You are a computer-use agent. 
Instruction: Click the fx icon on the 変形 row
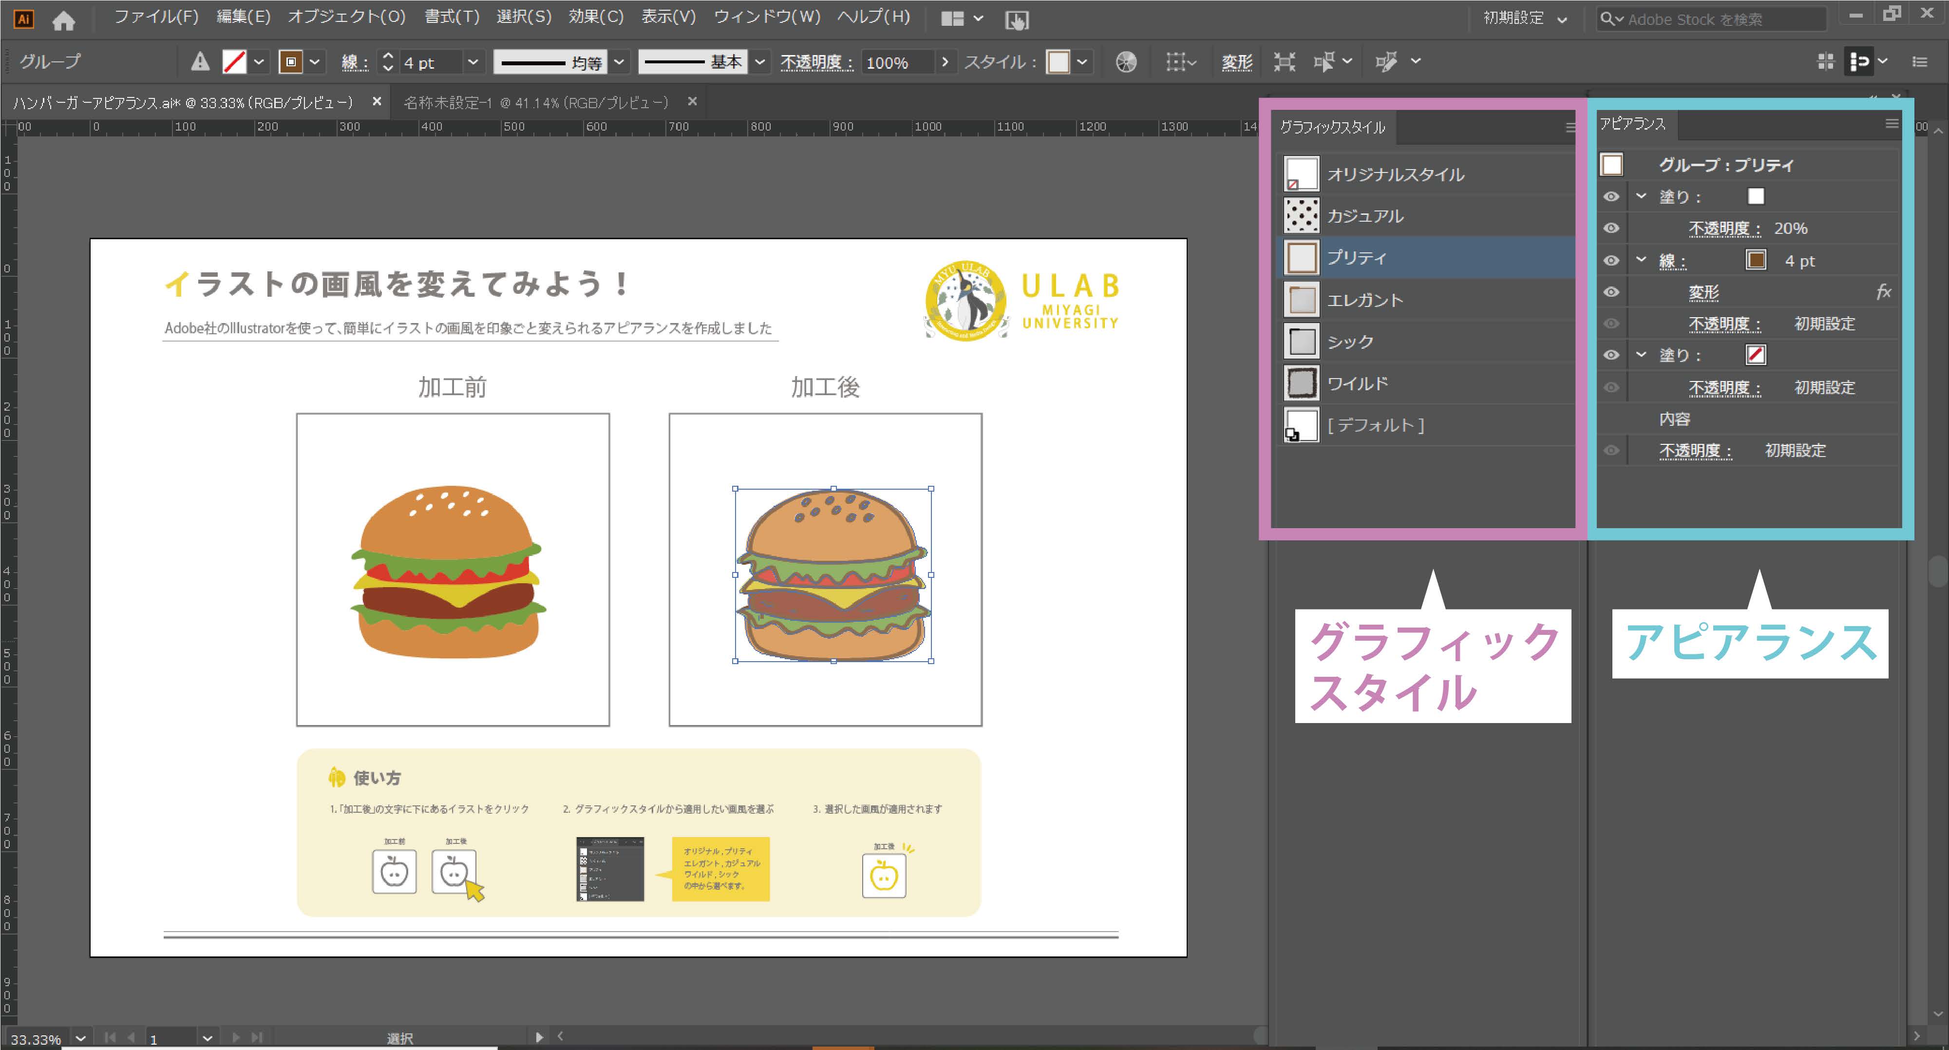click(x=1883, y=292)
